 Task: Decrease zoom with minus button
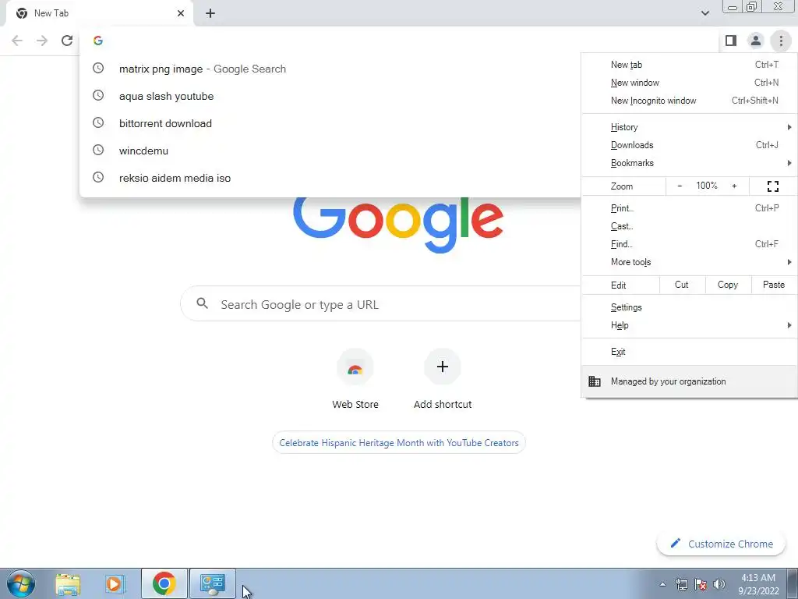tap(680, 186)
